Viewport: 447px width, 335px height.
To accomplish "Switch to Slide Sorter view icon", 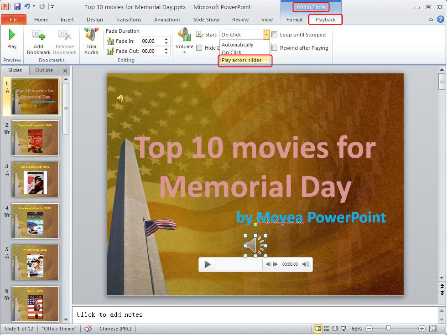I will (x=327, y=328).
